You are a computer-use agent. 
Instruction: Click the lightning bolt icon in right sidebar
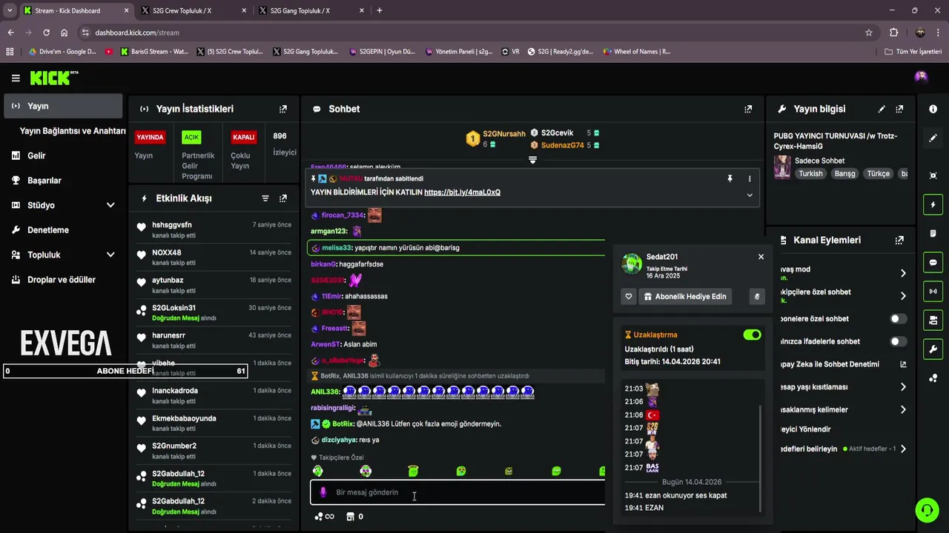[x=933, y=204]
